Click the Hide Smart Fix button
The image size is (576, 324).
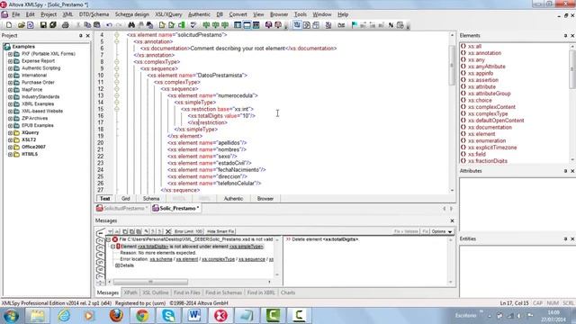pyautogui.click(x=220, y=231)
